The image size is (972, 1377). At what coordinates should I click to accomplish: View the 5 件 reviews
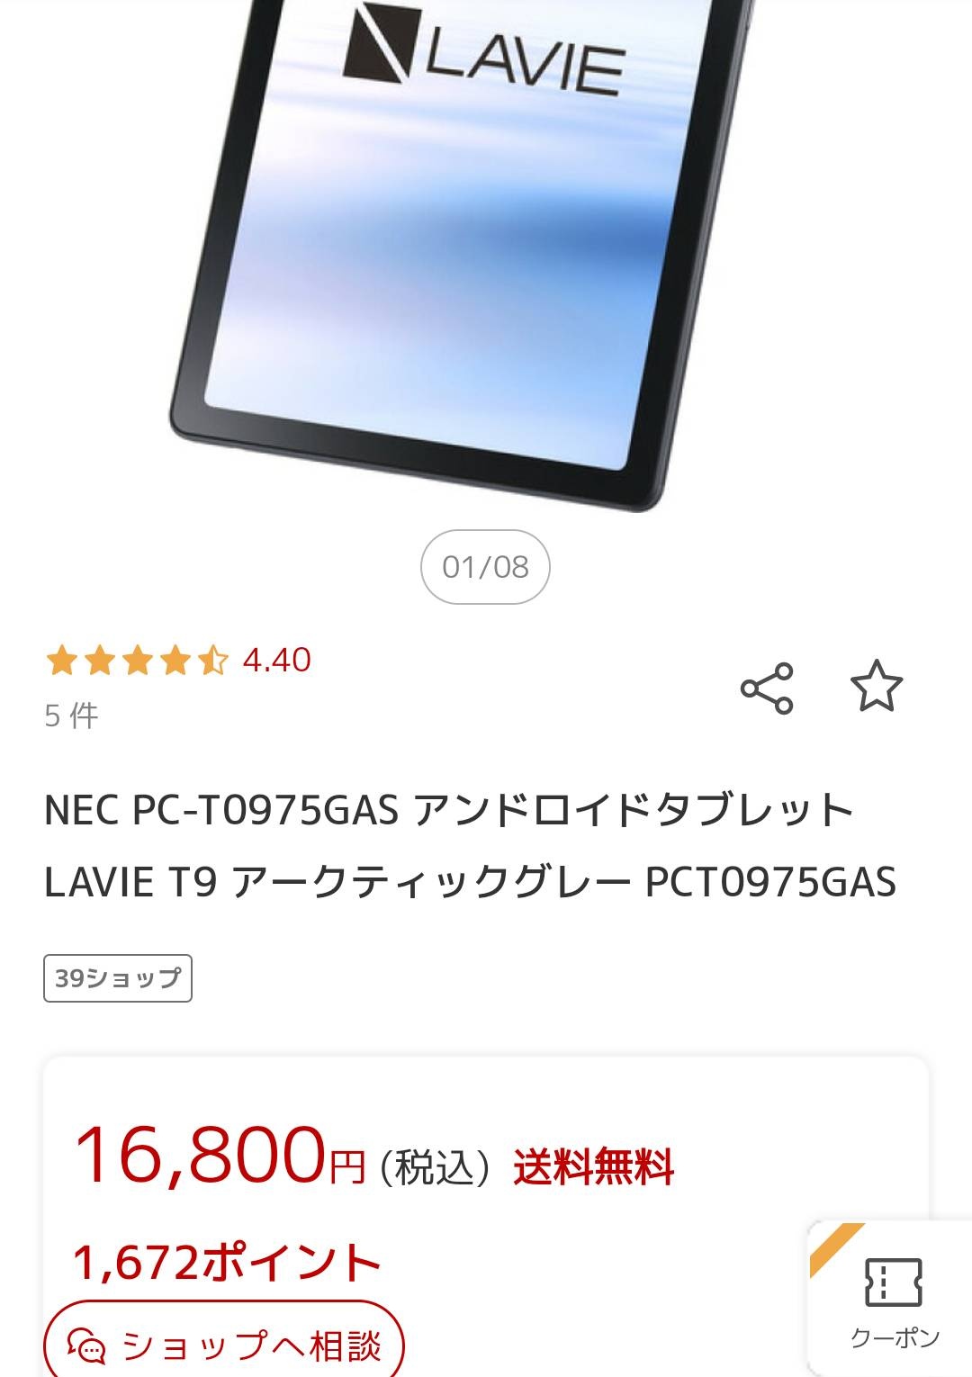[71, 715]
